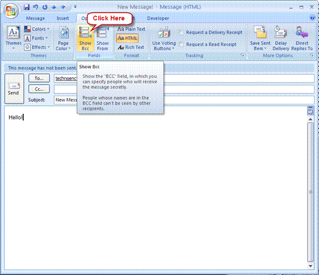The image size is (319, 275).
Task: Open Outlook Help question mark
Action: click(x=312, y=18)
